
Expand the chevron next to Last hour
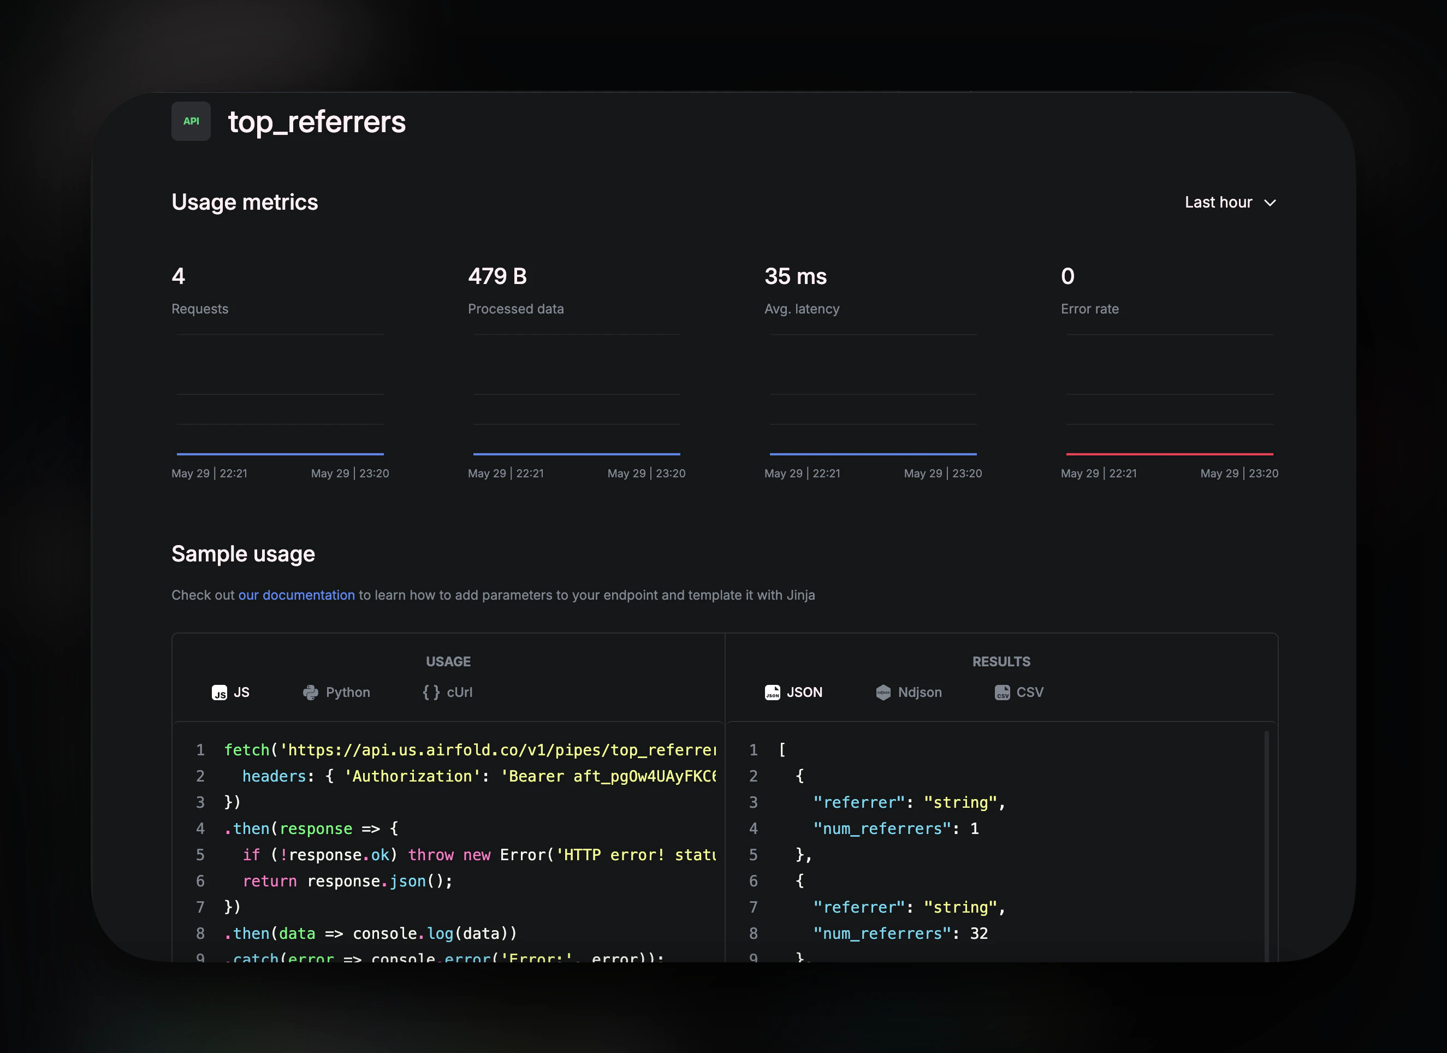point(1270,203)
